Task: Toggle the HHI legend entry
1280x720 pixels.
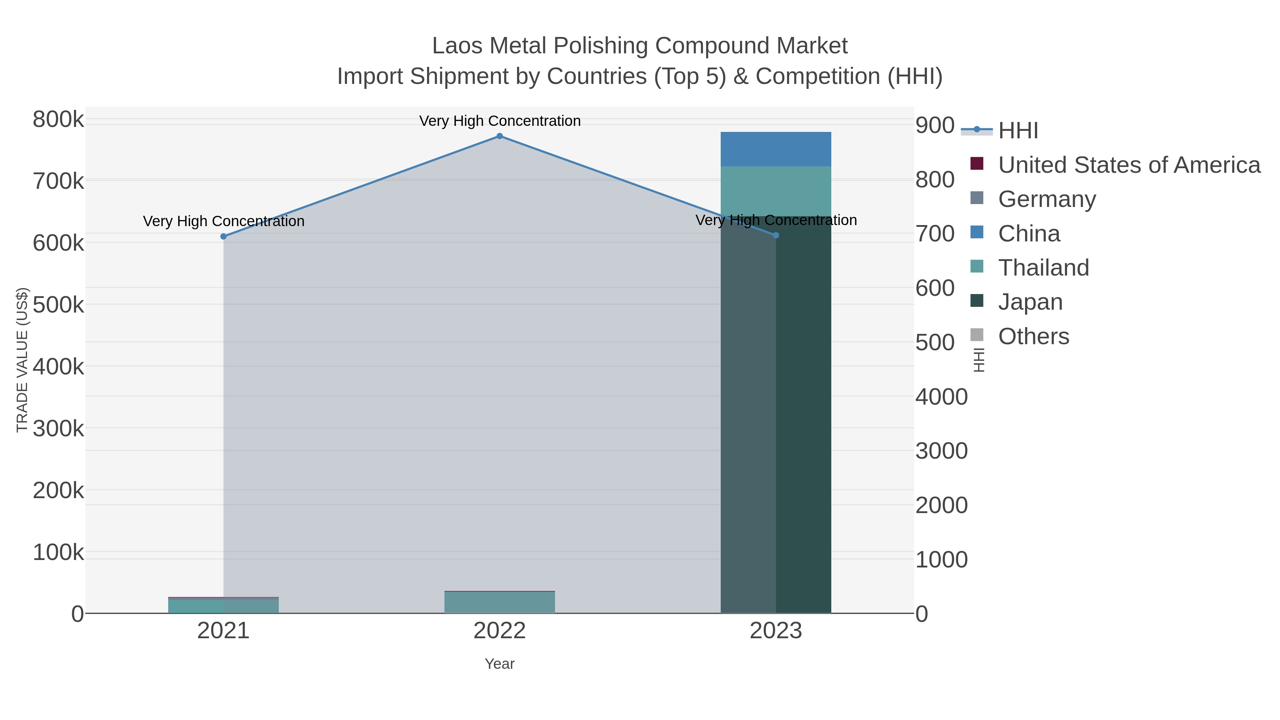Action: [x=1000, y=131]
